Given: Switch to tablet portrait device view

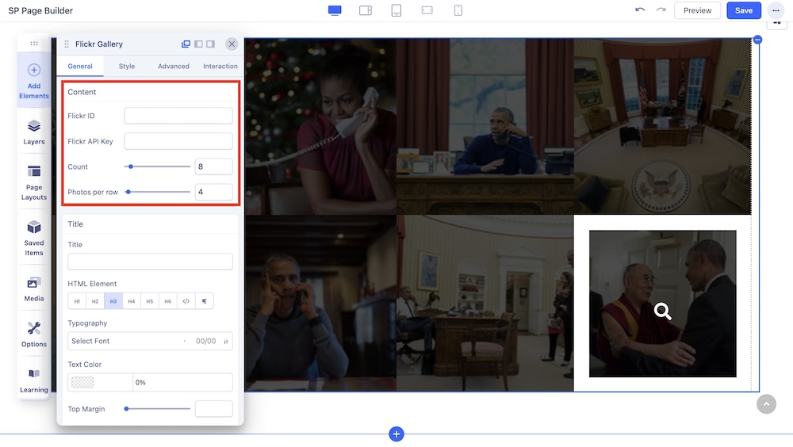Looking at the screenshot, I should [396, 10].
